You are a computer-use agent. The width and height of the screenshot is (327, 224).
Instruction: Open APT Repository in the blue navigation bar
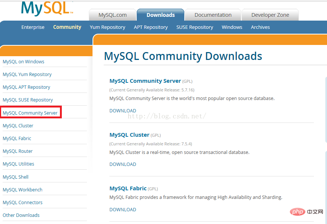[151, 27]
